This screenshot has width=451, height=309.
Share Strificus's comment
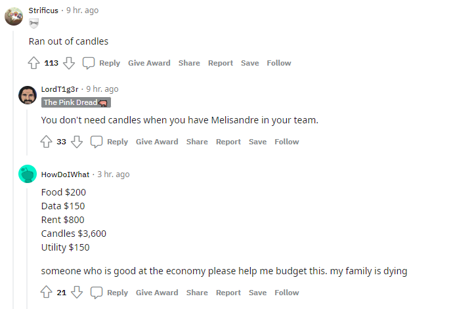tap(189, 63)
